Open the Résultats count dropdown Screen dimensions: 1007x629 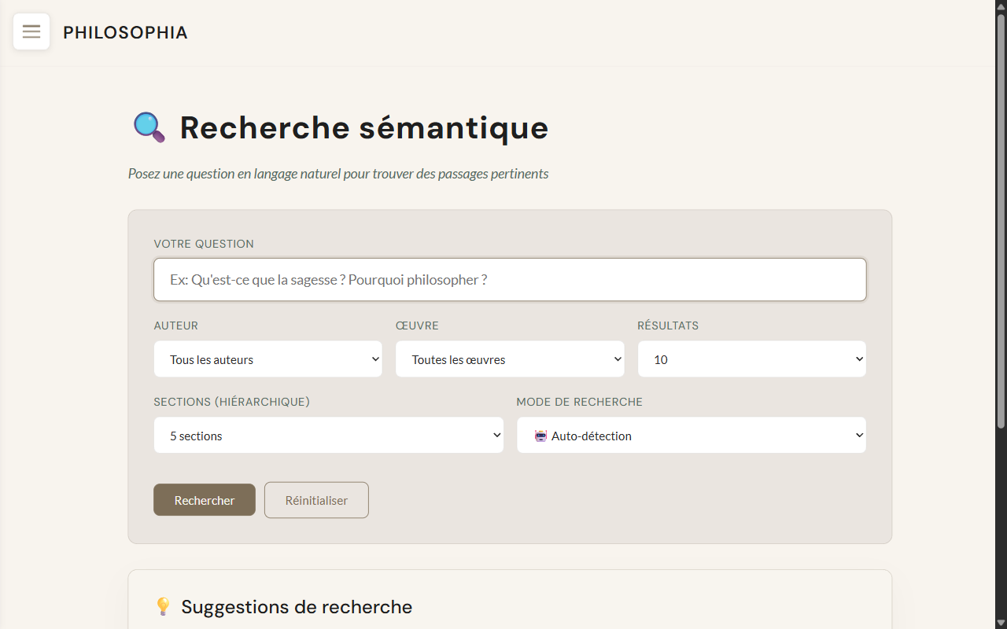[751, 359]
